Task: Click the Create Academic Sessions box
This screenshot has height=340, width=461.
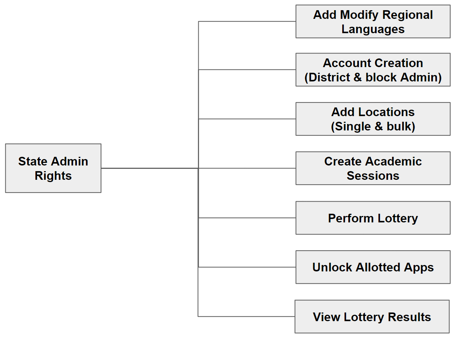Action: [373, 168]
